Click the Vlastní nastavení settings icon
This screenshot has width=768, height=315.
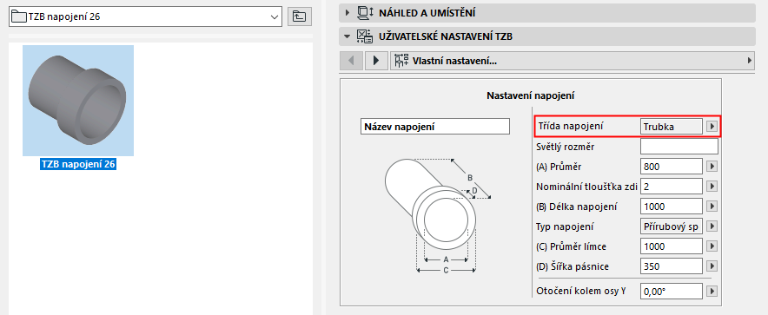[402, 61]
